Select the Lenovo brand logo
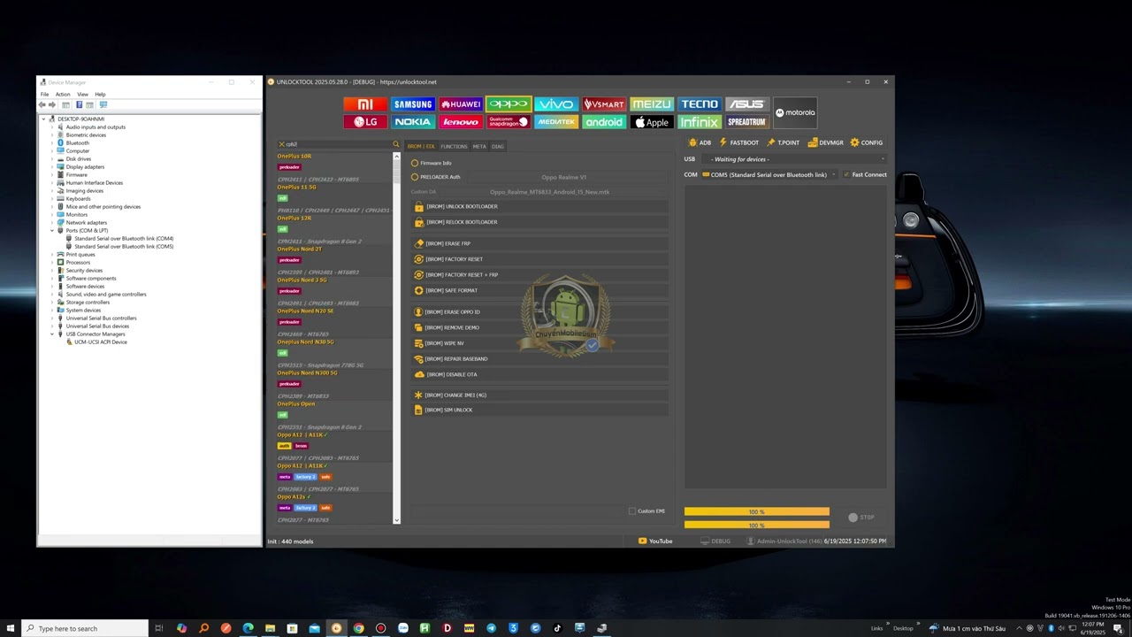 click(x=461, y=122)
